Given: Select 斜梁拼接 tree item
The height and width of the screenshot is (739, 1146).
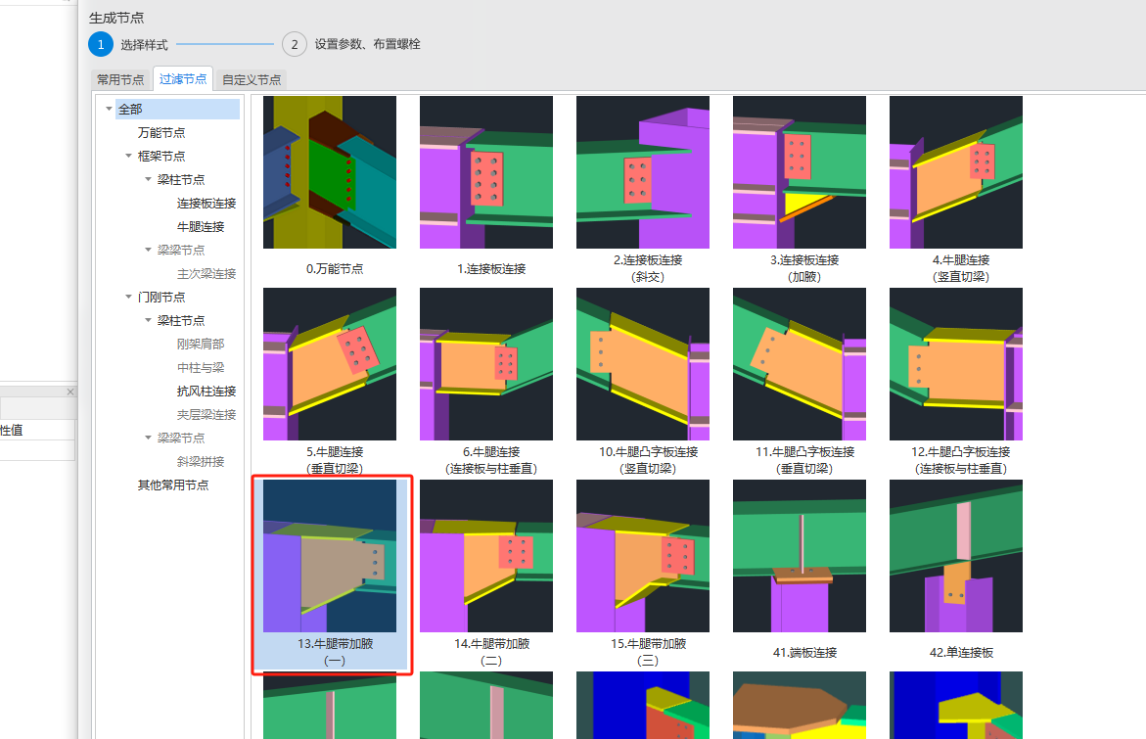Looking at the screenshot, I should click(201, 461).
